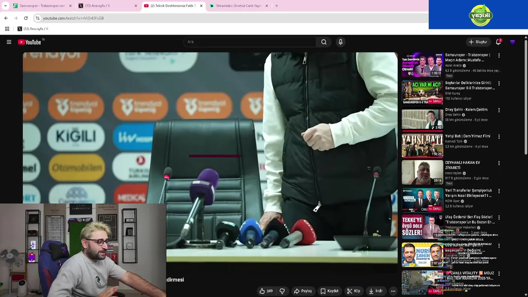
Task: Reload the page with refresh icon
Action: [x=26, y=18]
